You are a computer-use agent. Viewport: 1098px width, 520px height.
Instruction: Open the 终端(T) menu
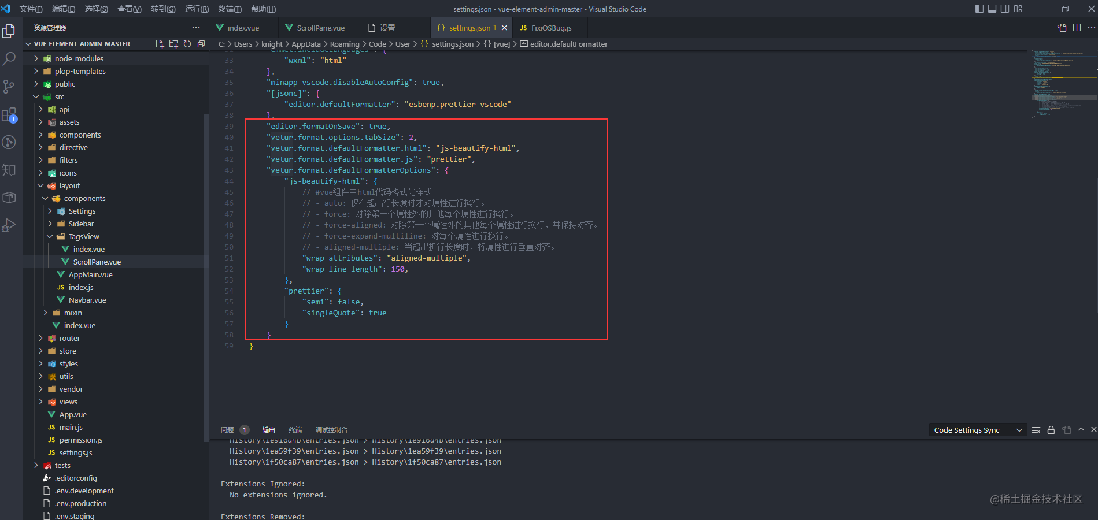click(230, 9)
